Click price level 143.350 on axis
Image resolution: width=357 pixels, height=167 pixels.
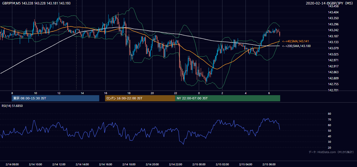pos(333,18)
